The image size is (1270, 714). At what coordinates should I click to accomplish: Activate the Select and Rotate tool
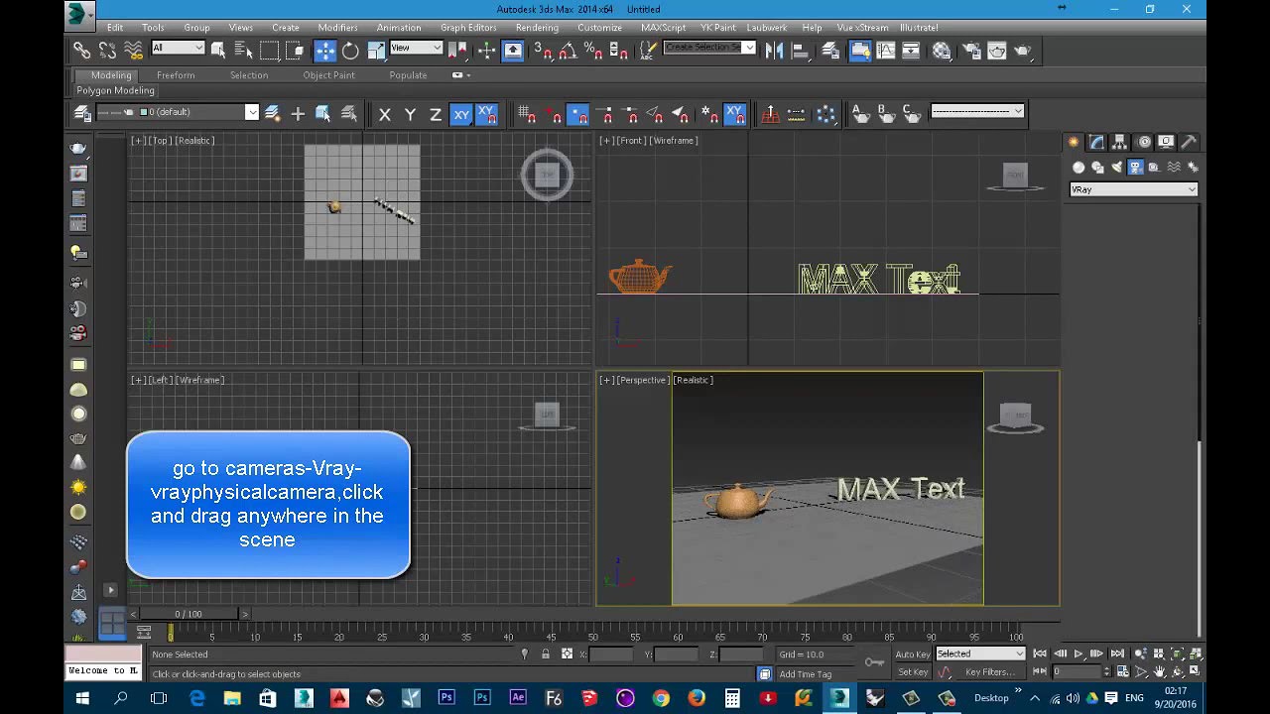(x=350, y=50)
